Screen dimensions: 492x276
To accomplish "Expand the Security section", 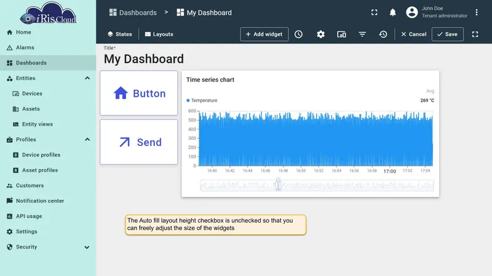I will (87, 247).
